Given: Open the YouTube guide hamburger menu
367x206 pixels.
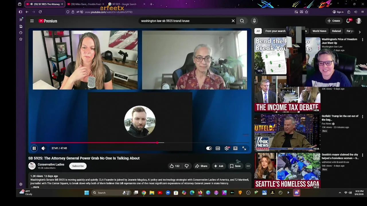Looking at the screenshot, I should 32,21.
